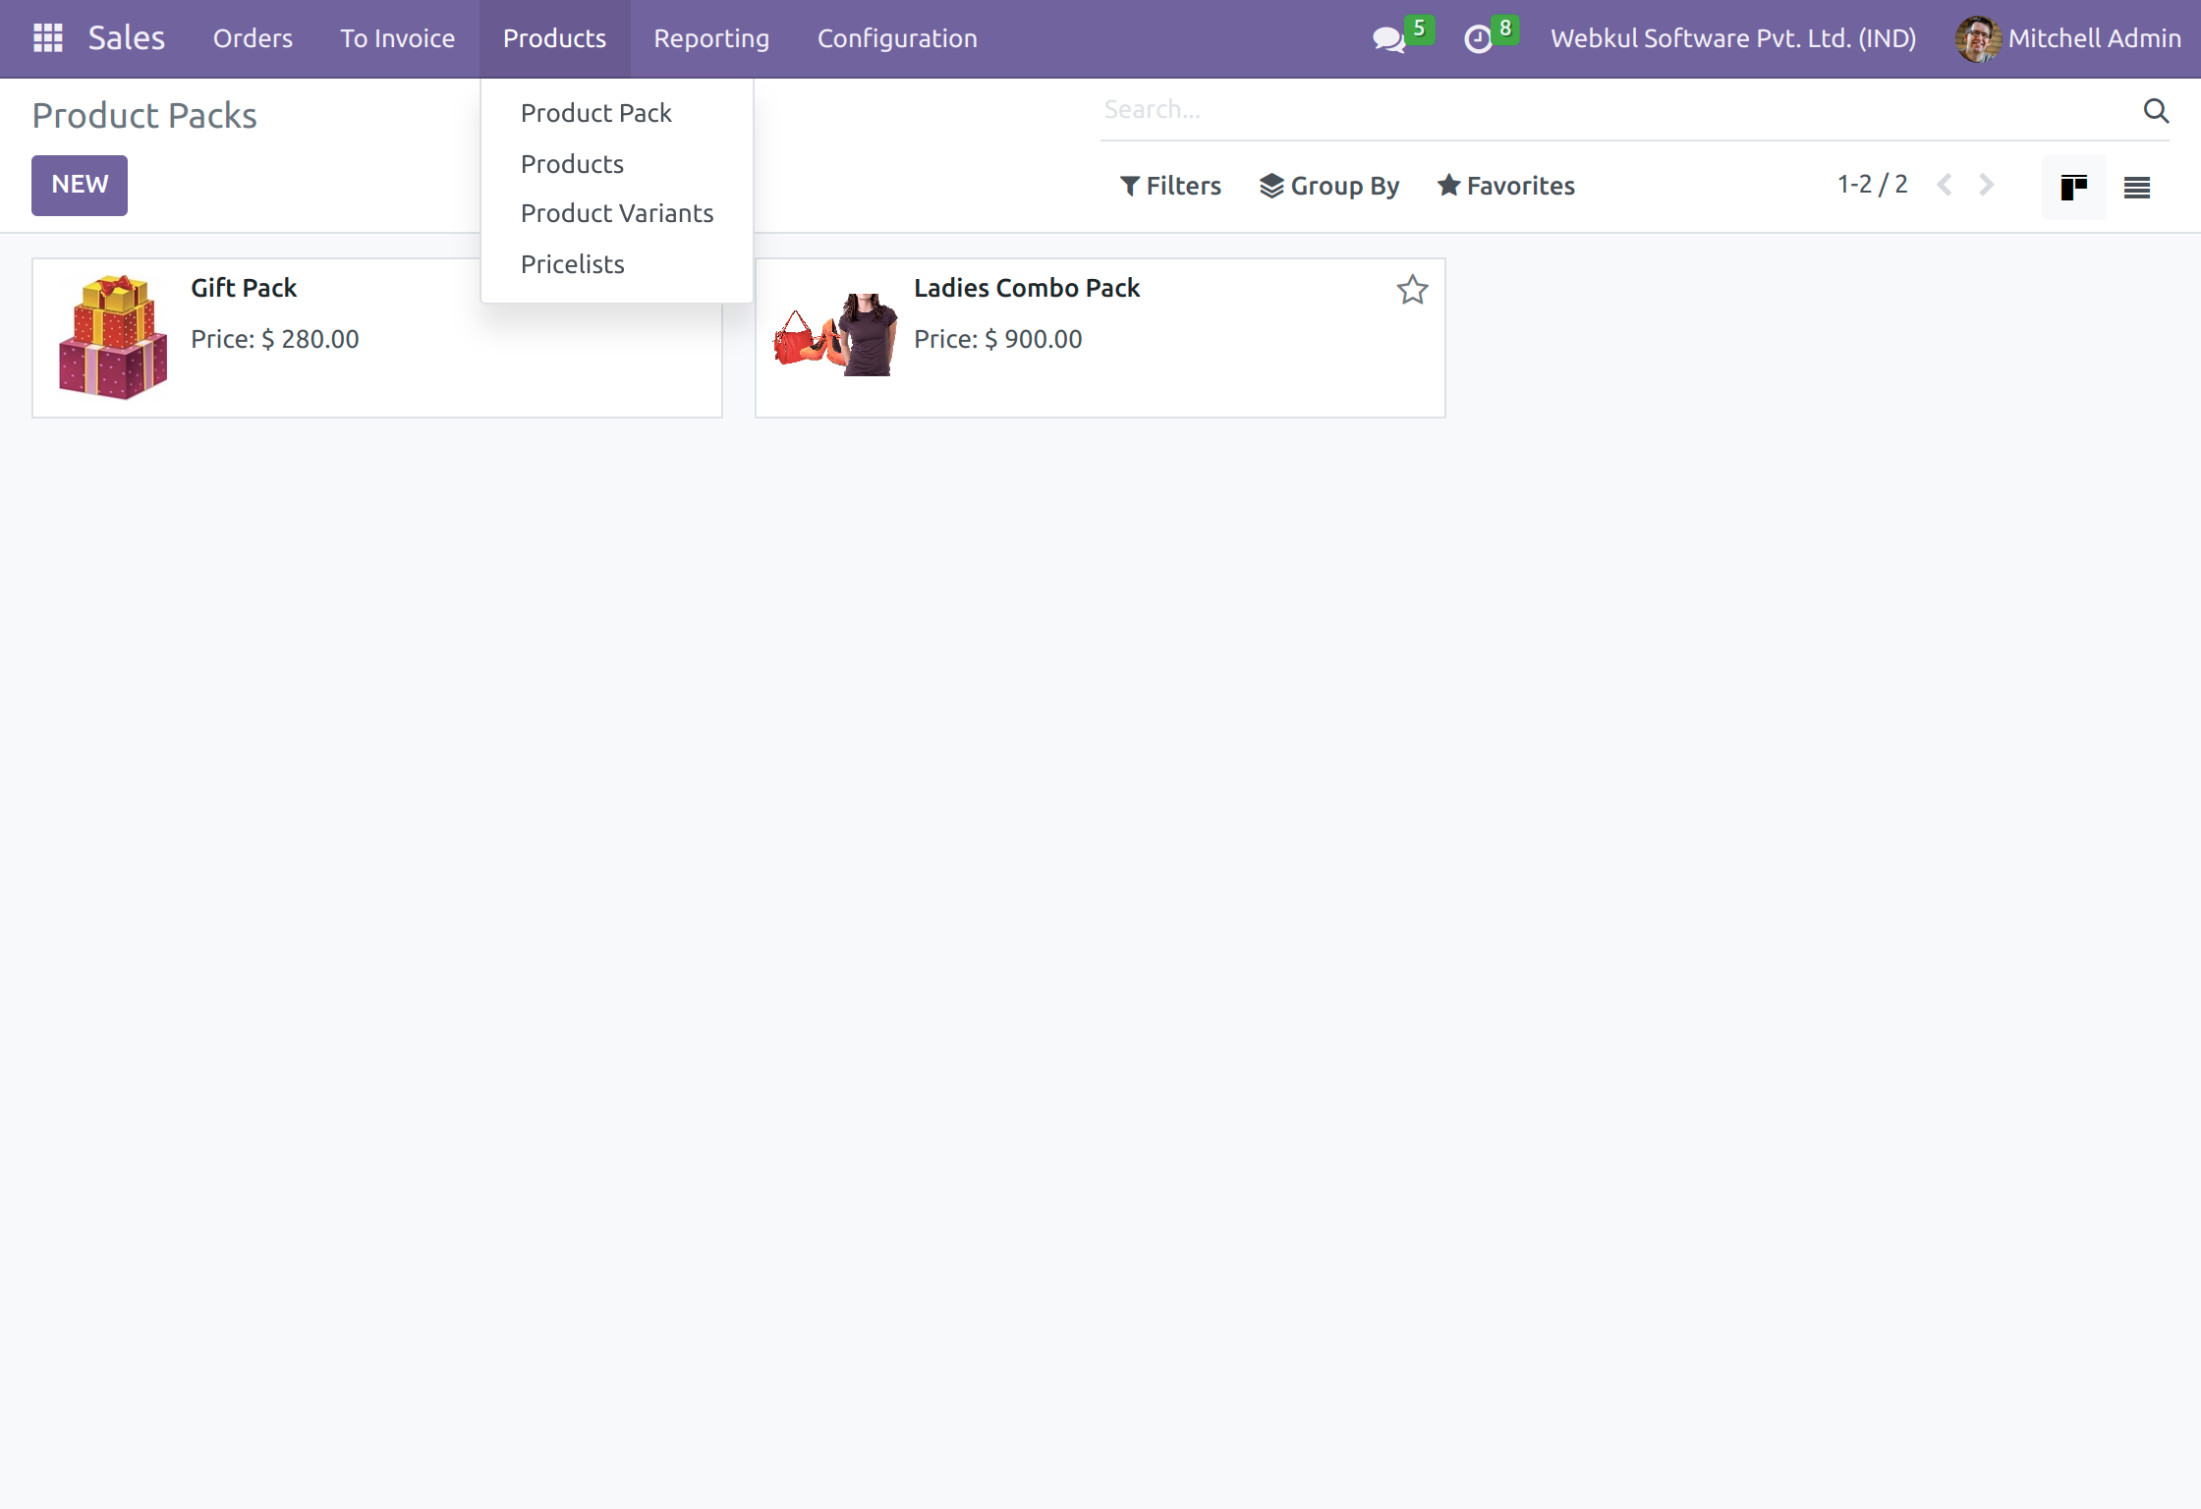Switch to list view

[2136, 186]
